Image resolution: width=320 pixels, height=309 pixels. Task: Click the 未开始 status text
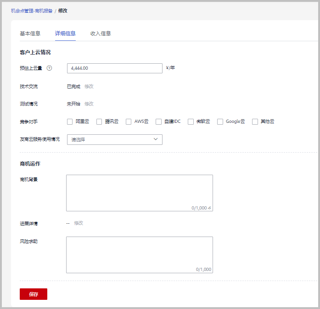pos(73,104)
